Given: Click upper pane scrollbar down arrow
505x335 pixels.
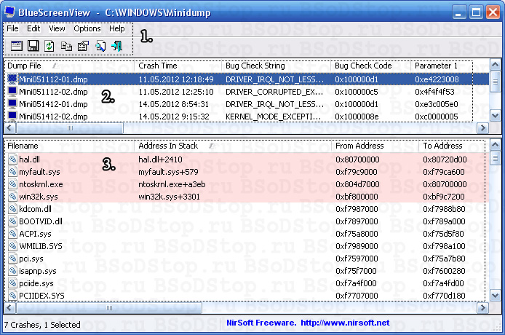Looking at the screenshot, I should [495, 116].
